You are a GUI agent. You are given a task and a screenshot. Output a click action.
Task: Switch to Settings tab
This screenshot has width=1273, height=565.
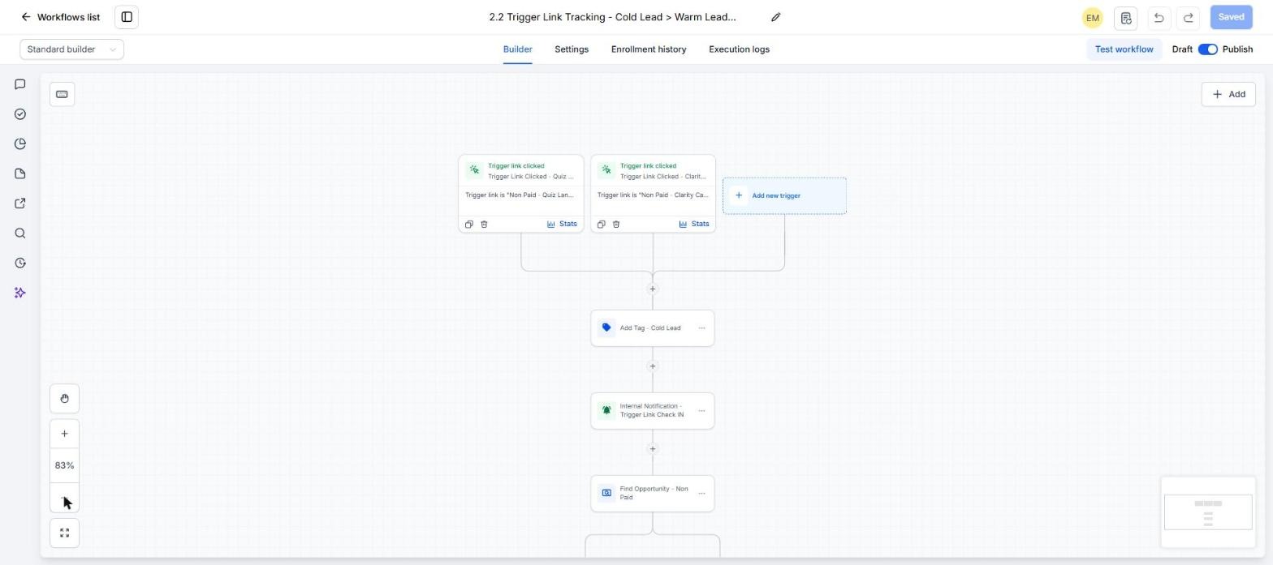tap(572, 49)
